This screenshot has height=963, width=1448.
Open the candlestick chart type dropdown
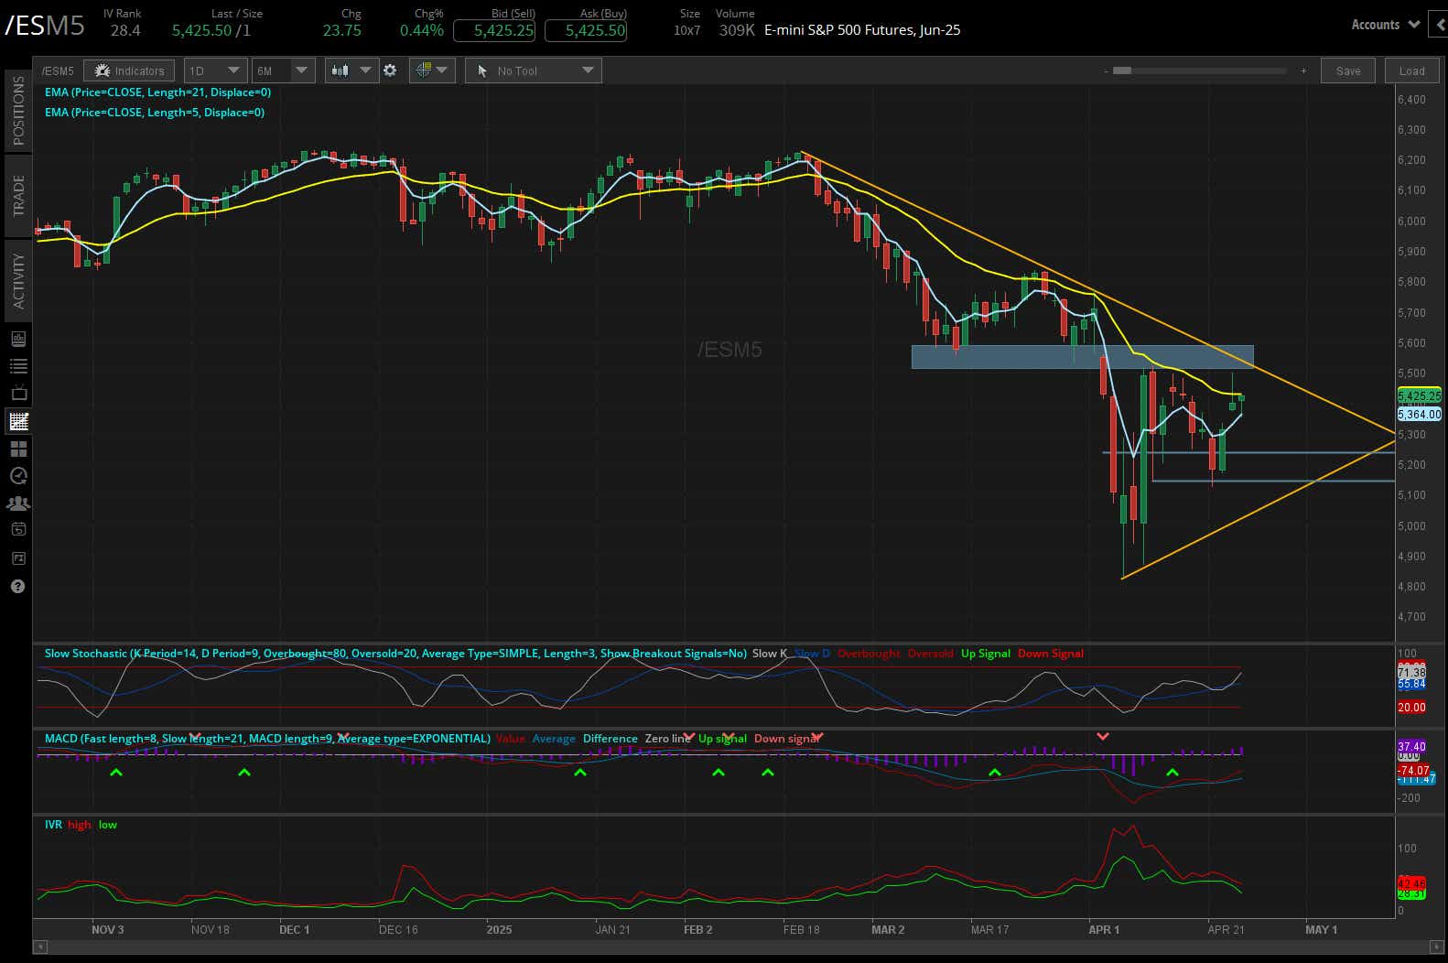351,70
